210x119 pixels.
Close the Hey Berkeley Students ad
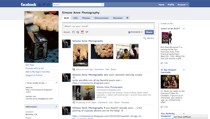click(x=184, y=113)
